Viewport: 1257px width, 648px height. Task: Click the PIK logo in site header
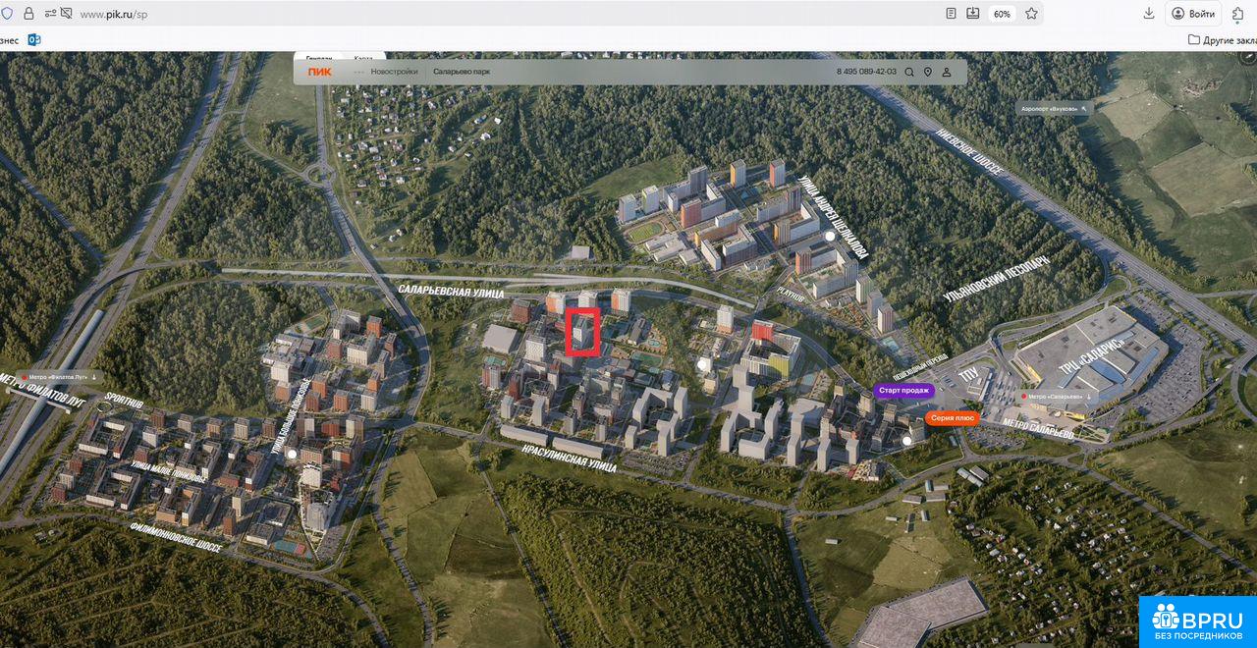319,72
